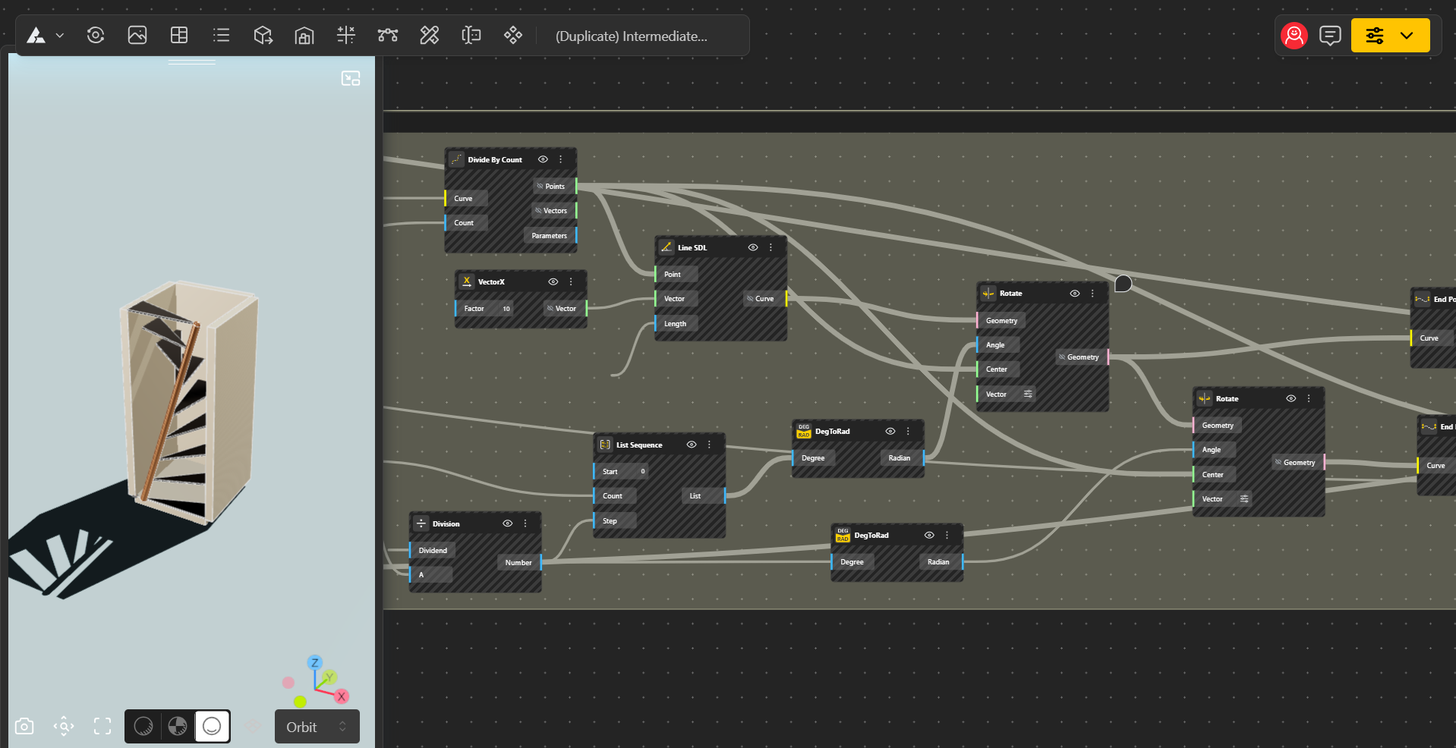The image size is (1456, 748).
Task: Open the Orbit navigation mode dropdown
Action: [317, 727]
